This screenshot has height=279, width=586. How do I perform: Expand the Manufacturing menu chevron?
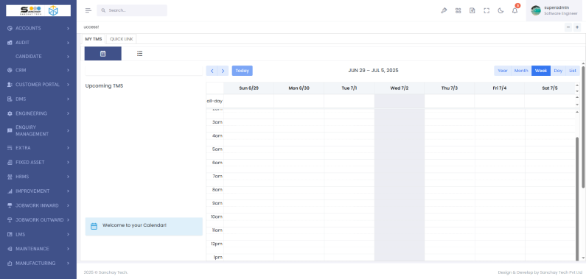pos(68,264)
